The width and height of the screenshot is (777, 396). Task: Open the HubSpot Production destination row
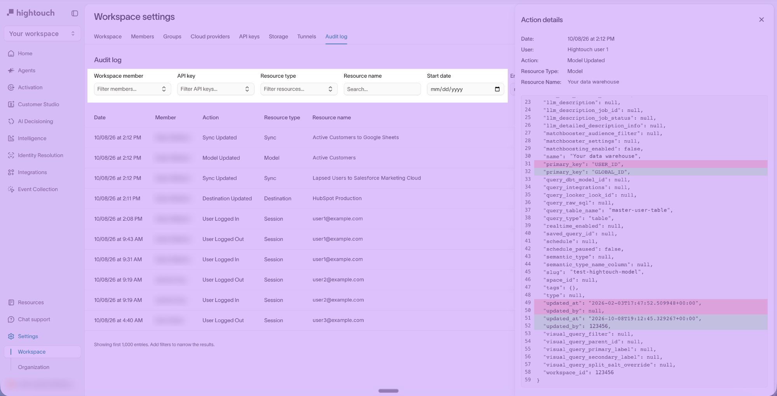(x=300, y=198)
